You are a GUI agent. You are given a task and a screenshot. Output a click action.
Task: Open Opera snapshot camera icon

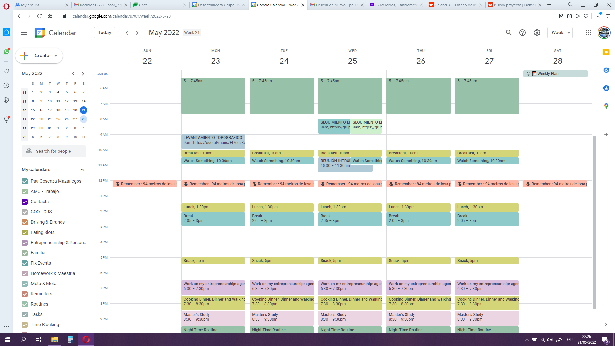570,16
